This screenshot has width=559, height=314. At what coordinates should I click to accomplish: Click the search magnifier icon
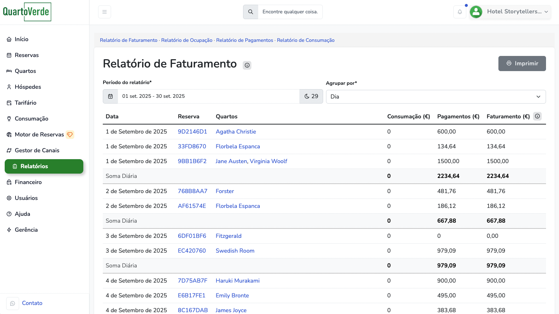[251, 12]
